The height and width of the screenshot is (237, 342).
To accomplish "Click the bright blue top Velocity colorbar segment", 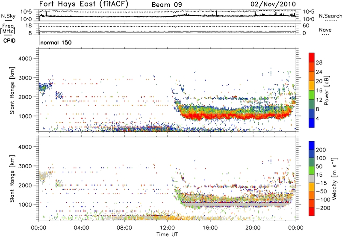I will tap(312, 145).
